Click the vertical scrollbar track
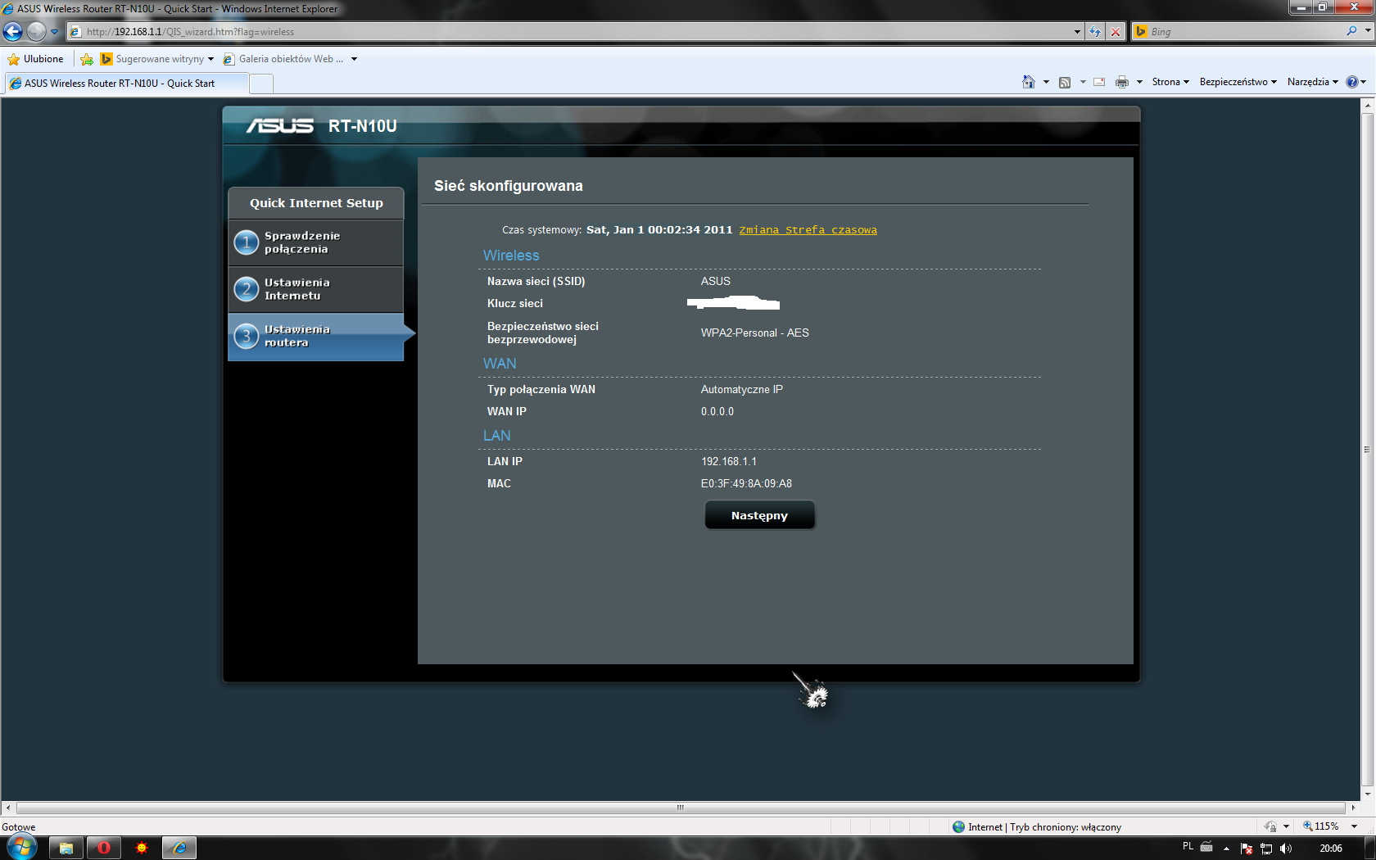Image resolution: width=1376 pixels, height=860 pixels. pos(1367,450)
